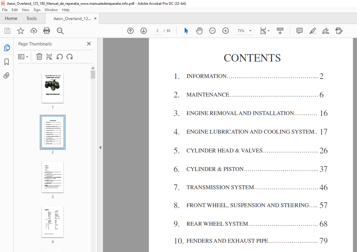This screenshot has height=252, width=357.
Task: Zoom out with the minus circle icon
Action: click(212, 31)
